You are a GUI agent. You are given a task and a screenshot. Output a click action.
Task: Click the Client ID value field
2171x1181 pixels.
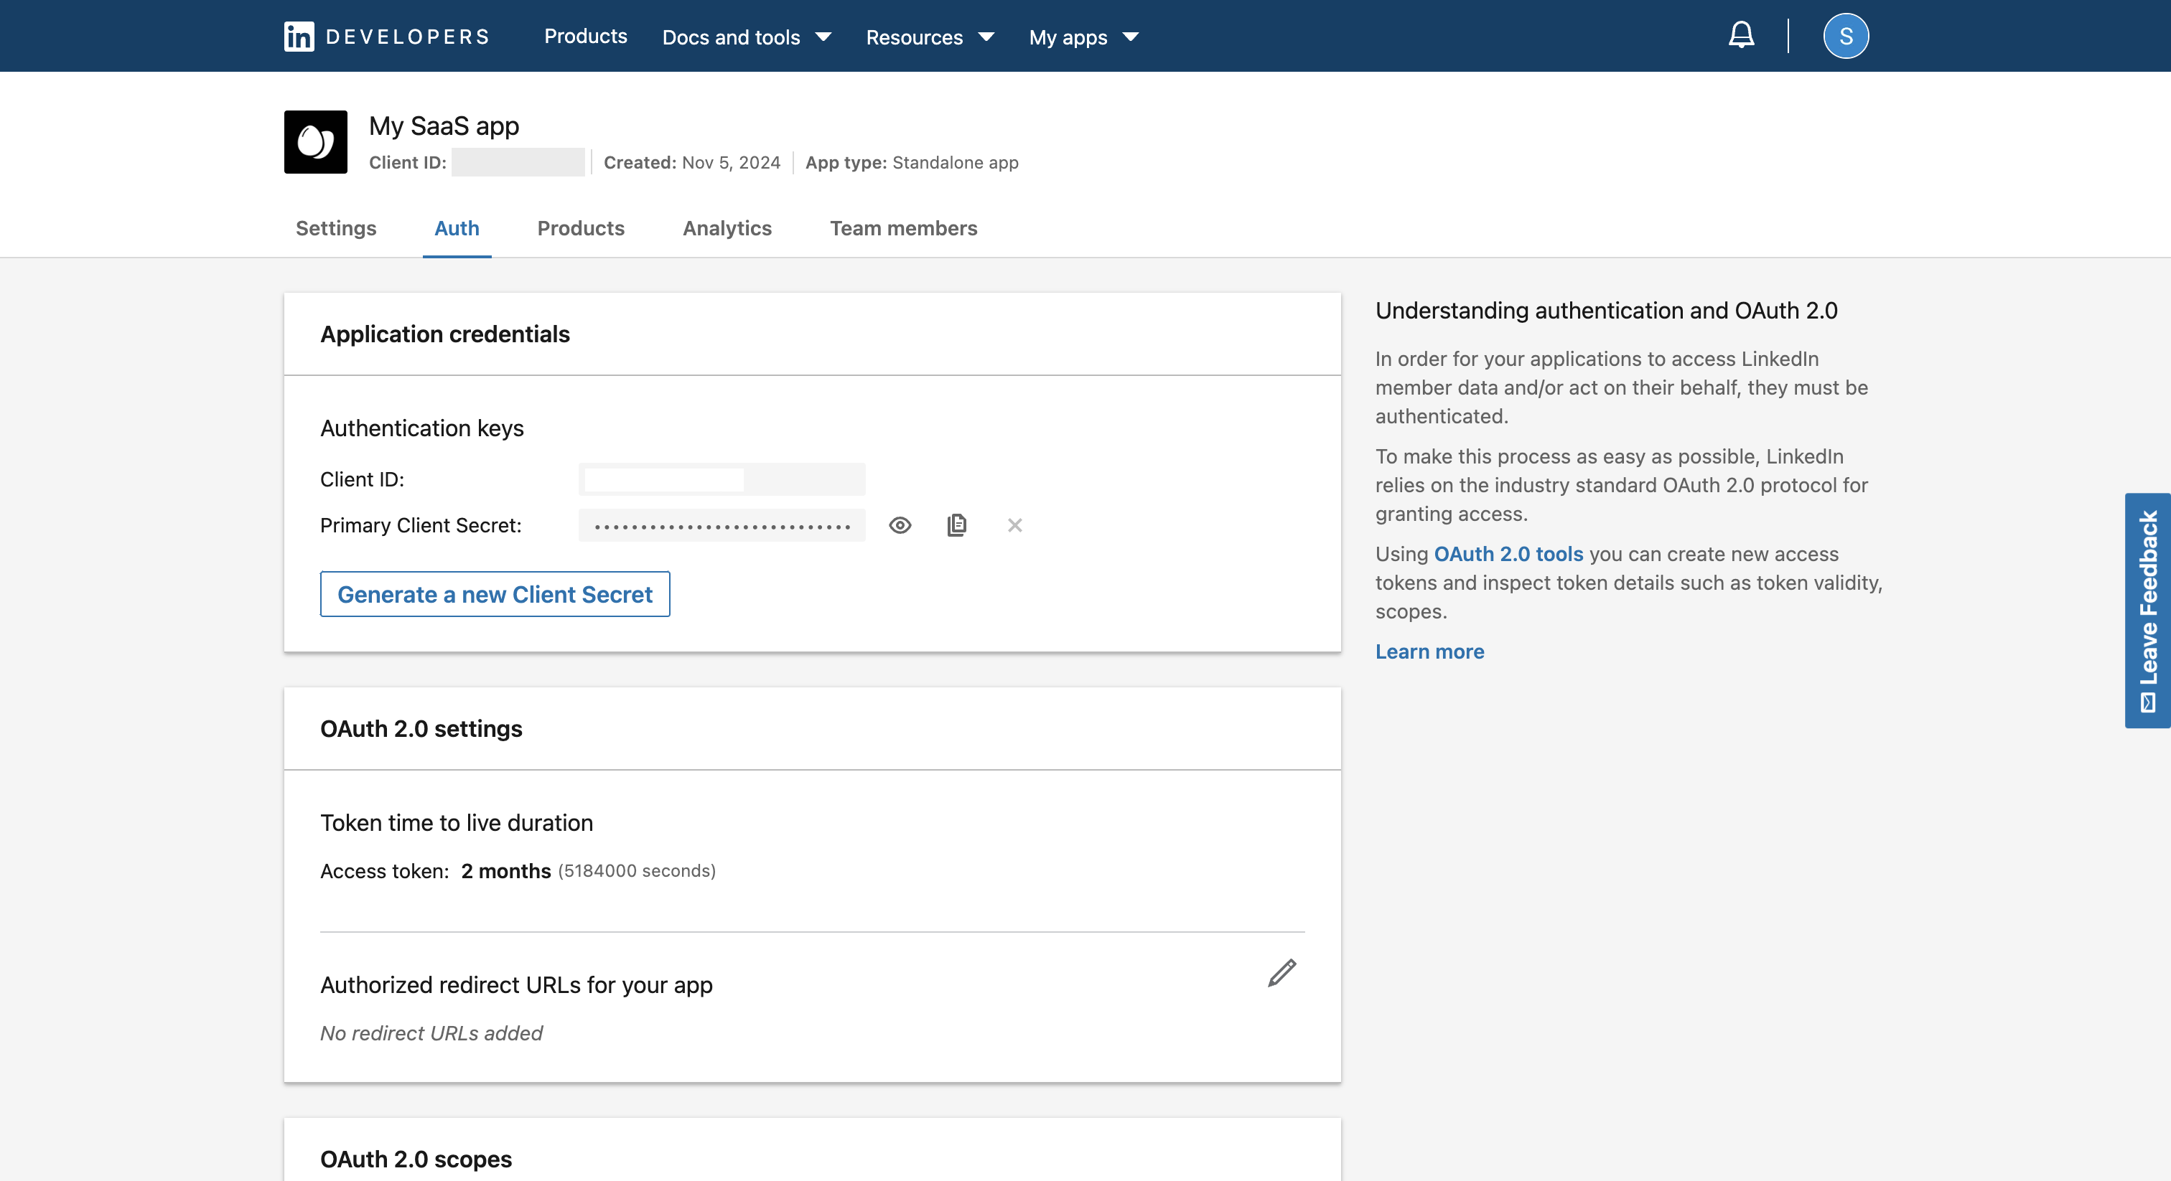tap(722, 479)
